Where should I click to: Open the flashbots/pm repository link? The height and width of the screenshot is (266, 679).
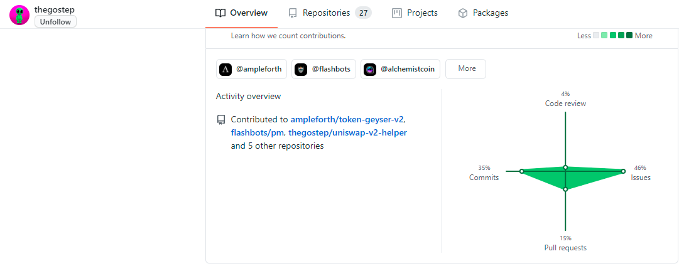pyautogui.click(x=258, y=132)
